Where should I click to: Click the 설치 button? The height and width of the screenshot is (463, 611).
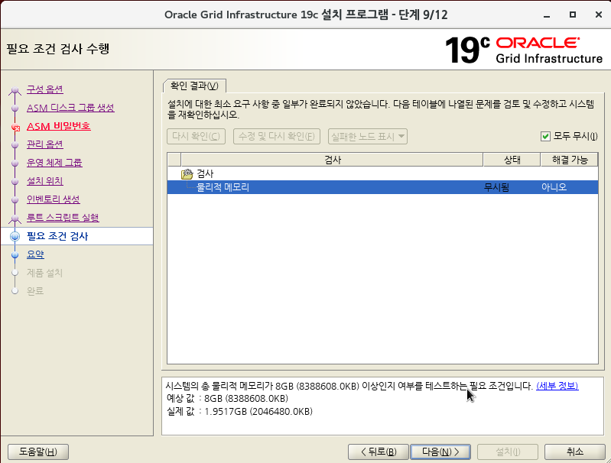pyautogui.click(x=508, y=452)
